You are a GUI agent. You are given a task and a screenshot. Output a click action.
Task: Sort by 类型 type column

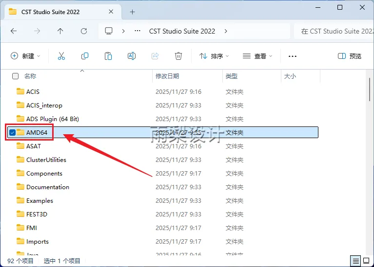(x=231, y=76)
